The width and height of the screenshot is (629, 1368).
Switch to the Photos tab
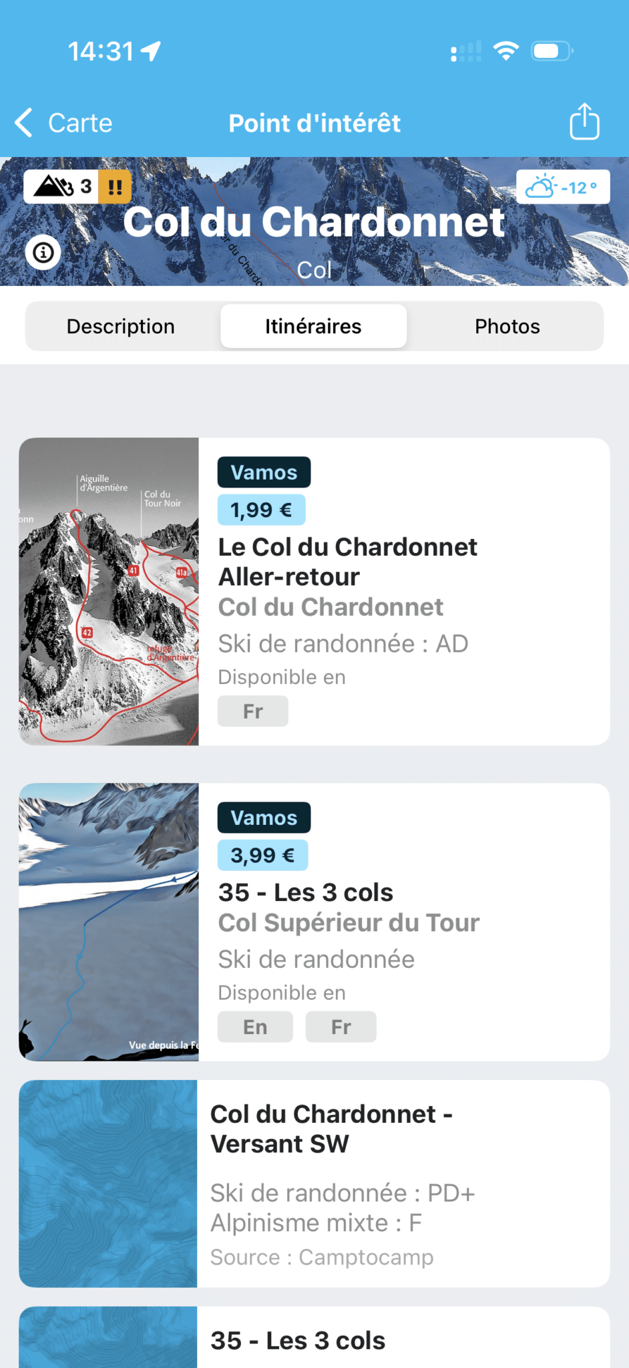507,326
